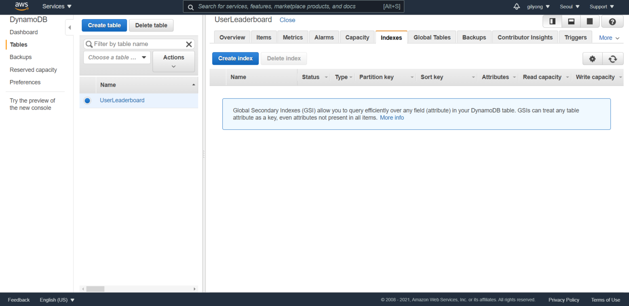
Task: Click the Delete index button
Action: (x=284, y=58)
